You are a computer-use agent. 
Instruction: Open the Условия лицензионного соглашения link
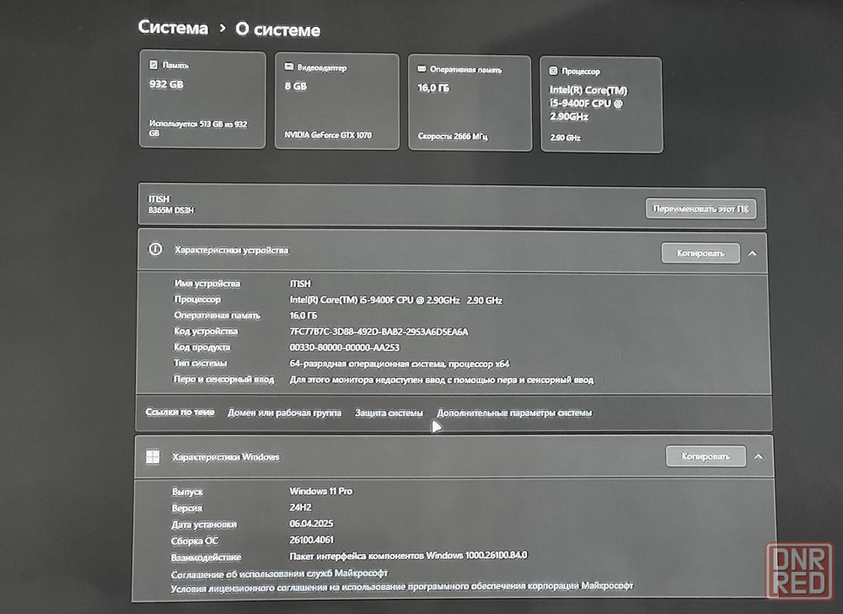coord(401,585)
